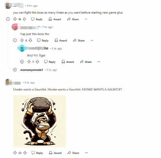This screenshot has height=158, width=161.
Task: Award the Monke wants a Gauntlet comment
Action: click(55, 153)
